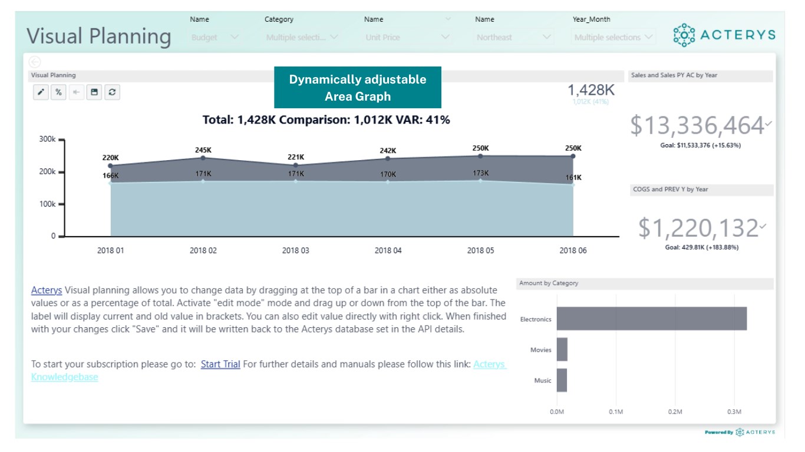The width and height of the screenshot is (805, 452).
Task: Open the Unit Price dropdown
Action: 407,37
